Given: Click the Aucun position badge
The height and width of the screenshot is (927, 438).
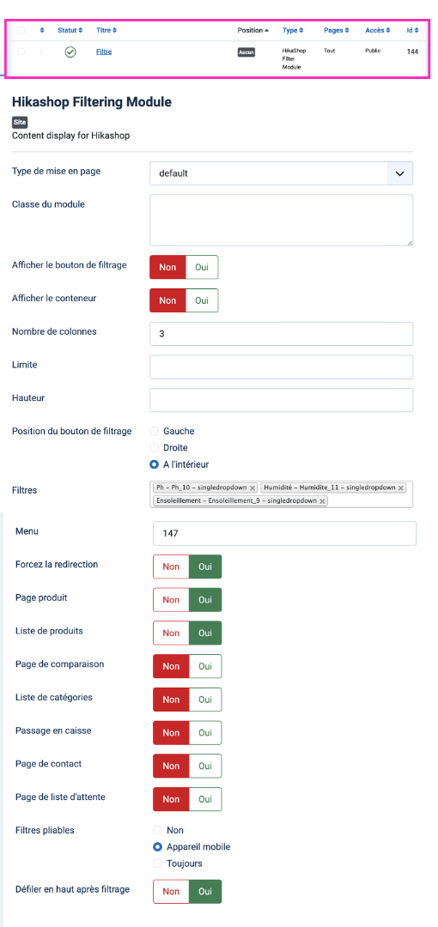Looking at the screenshot, I should tap(246, 52).
